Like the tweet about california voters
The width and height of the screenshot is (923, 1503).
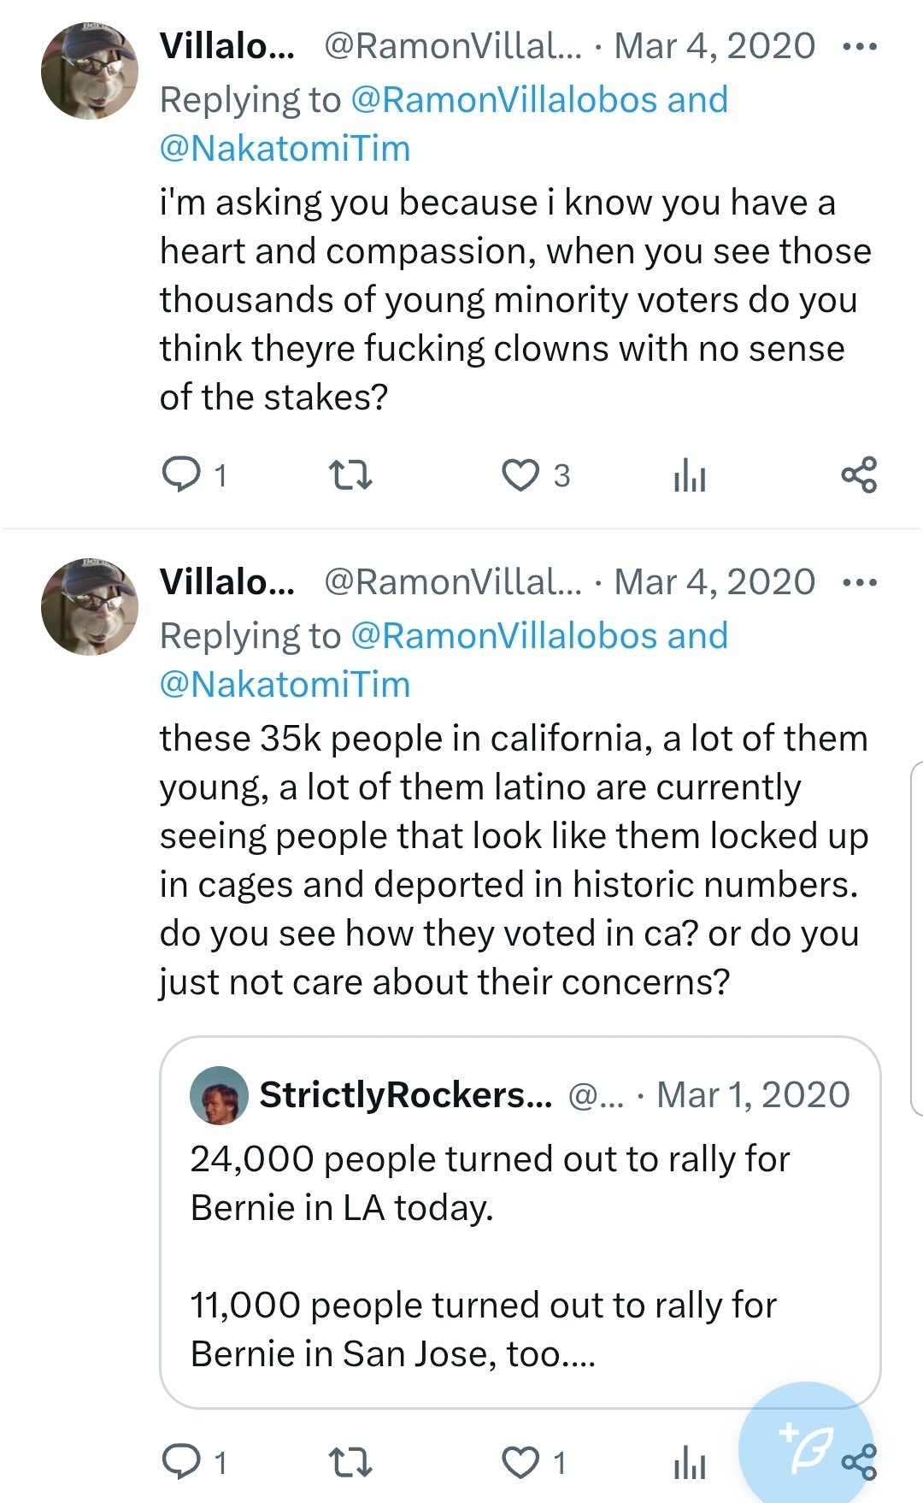pyautogui.click(x=520, y=1462)
